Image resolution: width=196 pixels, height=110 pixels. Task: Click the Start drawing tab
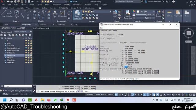pos(6,25)
